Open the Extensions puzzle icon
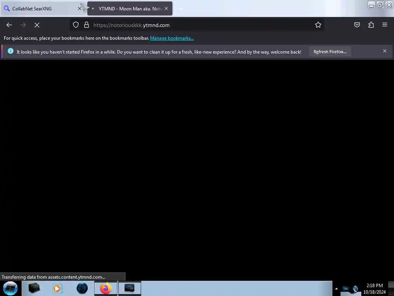Viewport: 394px width, 296px height. [371, 25]
